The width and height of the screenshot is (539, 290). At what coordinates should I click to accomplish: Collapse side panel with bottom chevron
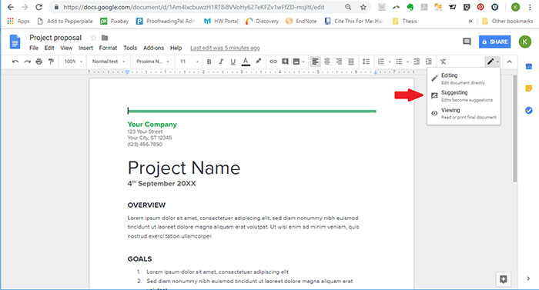coord(528,278)
